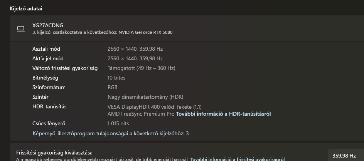Click the 10 bites bit depth value
Viewport: 364px width, 161px height.
pyautogui.click(x=116, y=78)
